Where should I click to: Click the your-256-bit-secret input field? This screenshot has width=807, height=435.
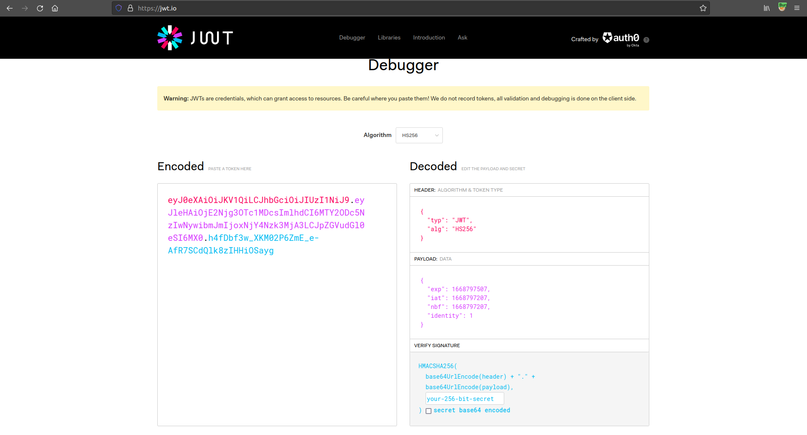(x=464, y=399)
